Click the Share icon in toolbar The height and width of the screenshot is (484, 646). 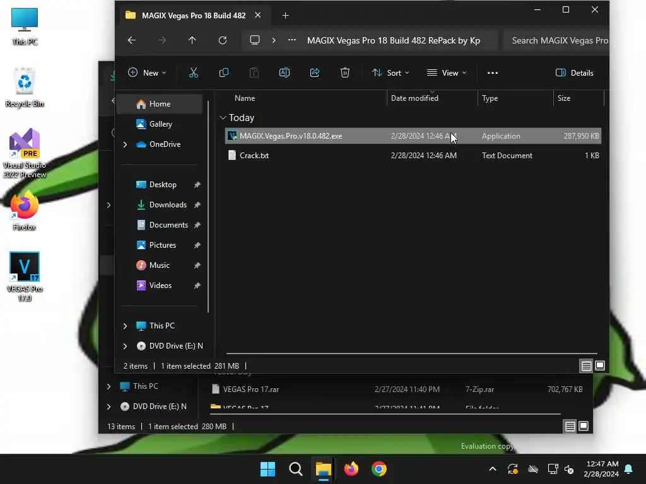(x=315, y=73)
